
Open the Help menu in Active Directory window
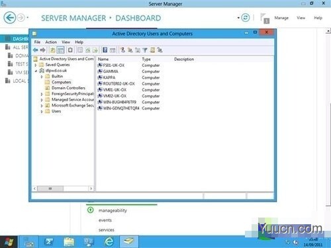click(x=79, y=42)
